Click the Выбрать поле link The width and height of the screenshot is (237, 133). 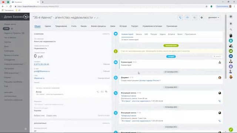pos(39,116)
